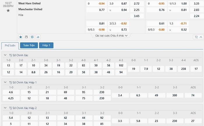This screenshot has width=204, height=126.
Task: Click the blue star icon in match toolbar
Action: [x=21, y=37]
